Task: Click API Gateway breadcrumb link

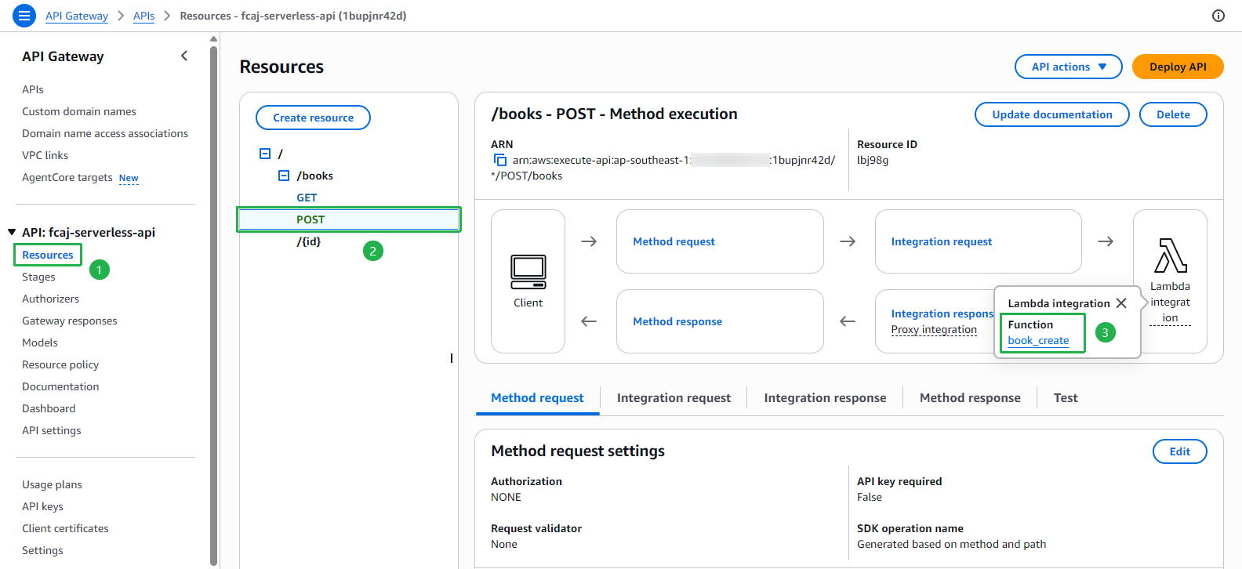Action: pyautogui.click(x=77, y=16)
